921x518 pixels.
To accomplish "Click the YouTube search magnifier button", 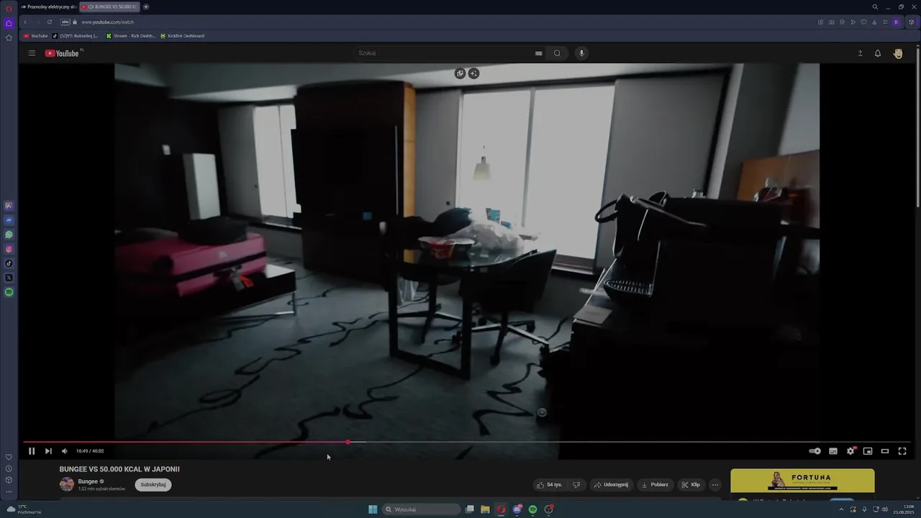I will 557,53.
